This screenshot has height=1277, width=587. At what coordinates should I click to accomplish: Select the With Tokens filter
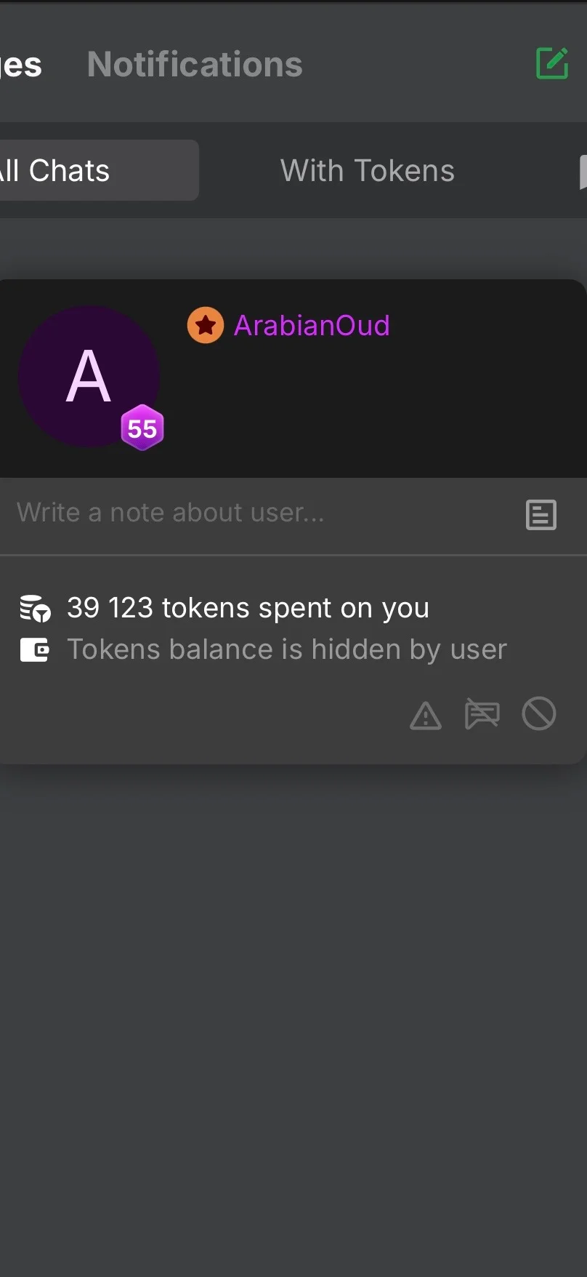pos(367,171)
